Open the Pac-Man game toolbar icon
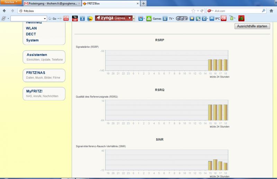277x179 pixels. pos(90,18)
